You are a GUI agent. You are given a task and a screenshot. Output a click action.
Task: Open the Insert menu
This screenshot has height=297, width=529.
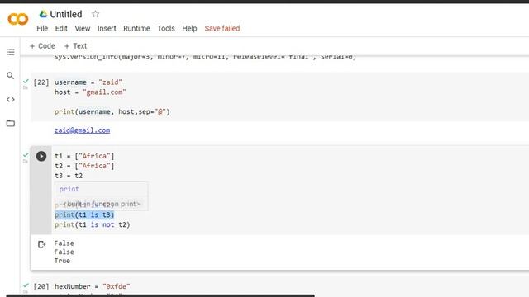(x=107, y=28)
